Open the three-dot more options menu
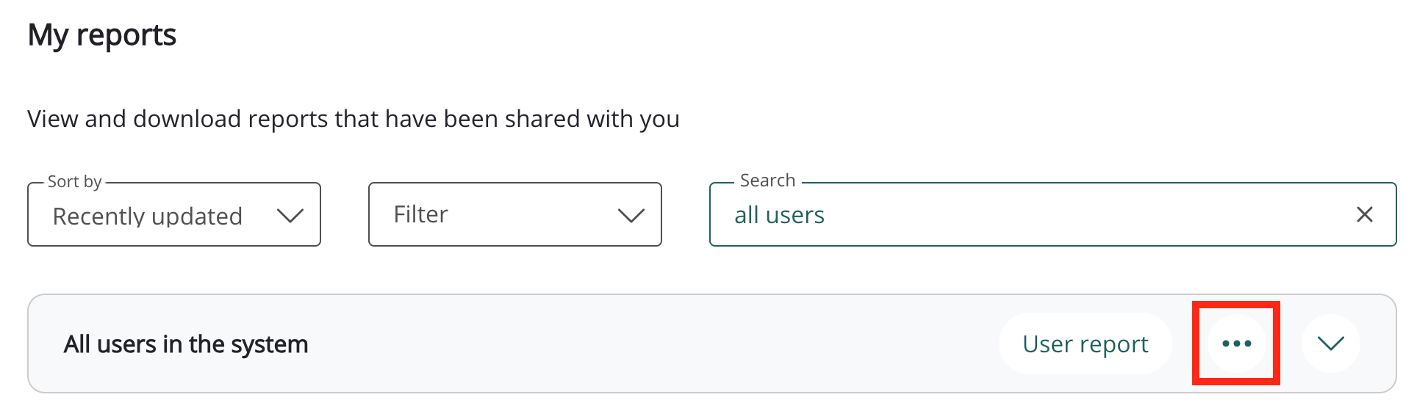Screen dimensions: 1417x411 click(x=1236, y=343)
